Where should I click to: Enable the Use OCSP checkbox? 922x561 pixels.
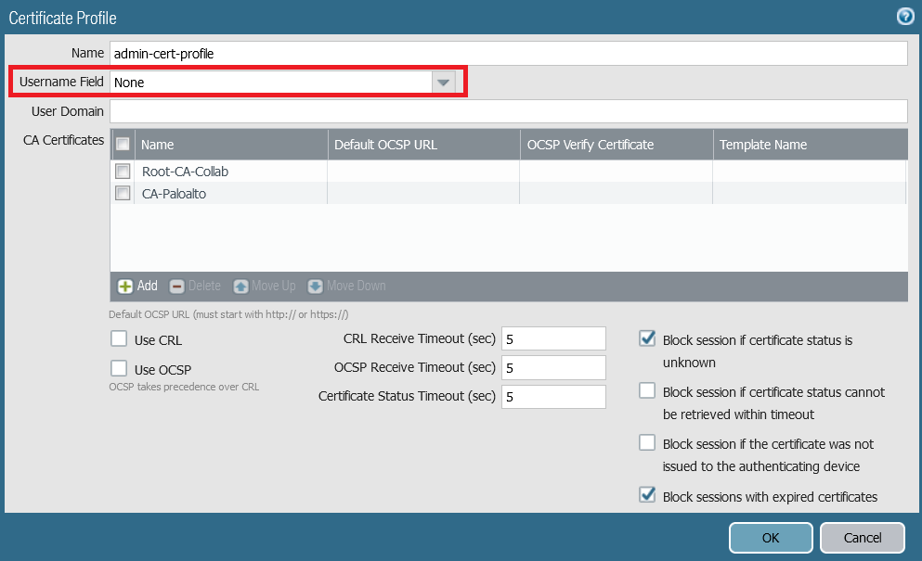[119, 368]
